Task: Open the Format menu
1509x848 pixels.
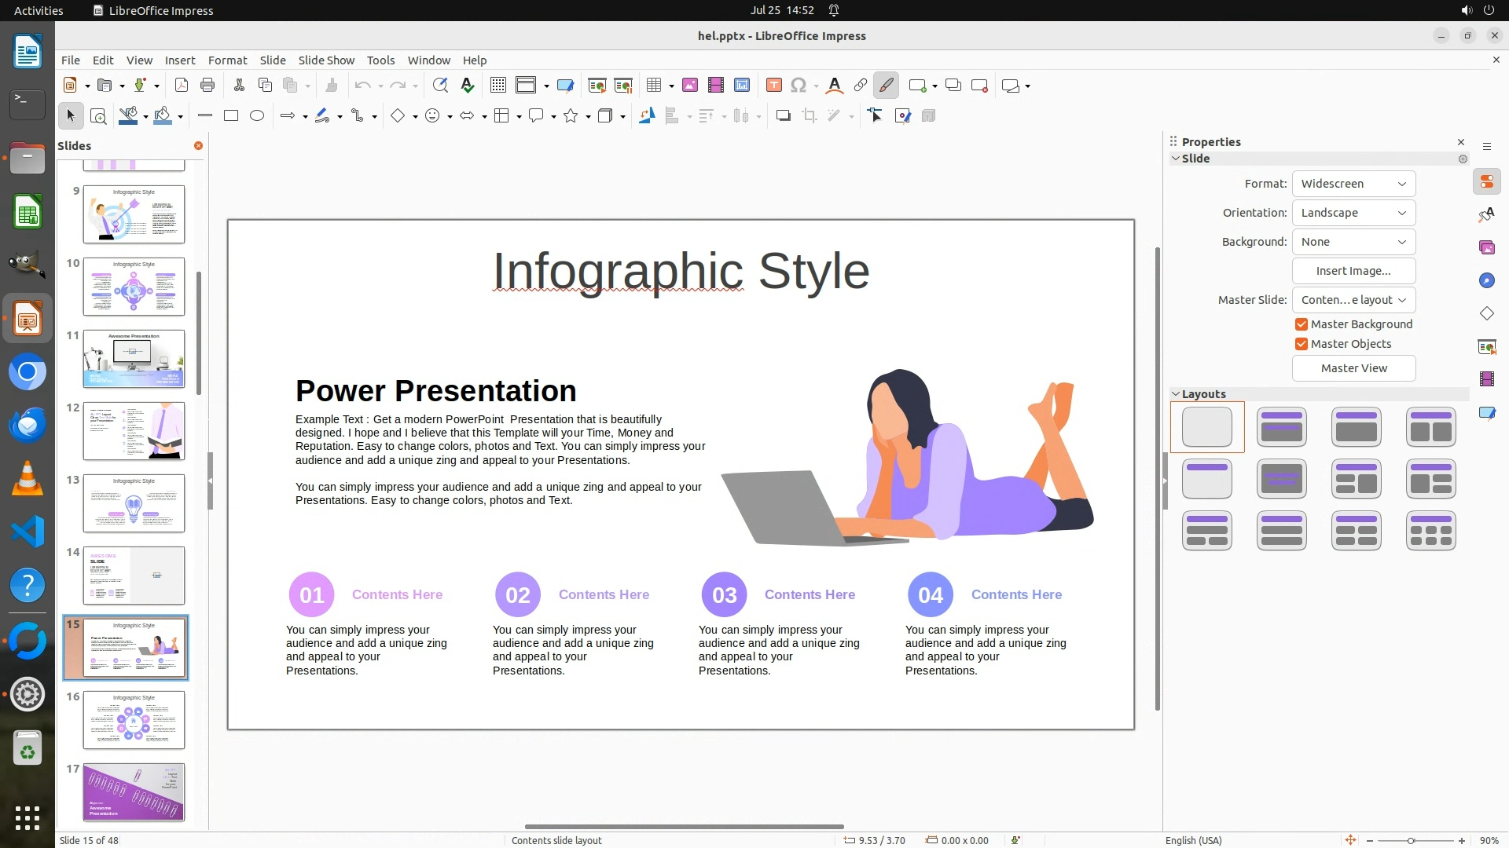Action: (227, 60)
